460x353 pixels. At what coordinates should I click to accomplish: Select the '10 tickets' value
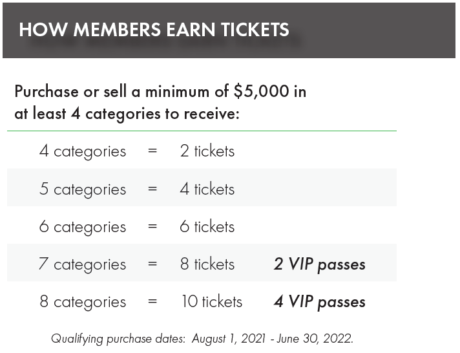(x=212, y=301)
